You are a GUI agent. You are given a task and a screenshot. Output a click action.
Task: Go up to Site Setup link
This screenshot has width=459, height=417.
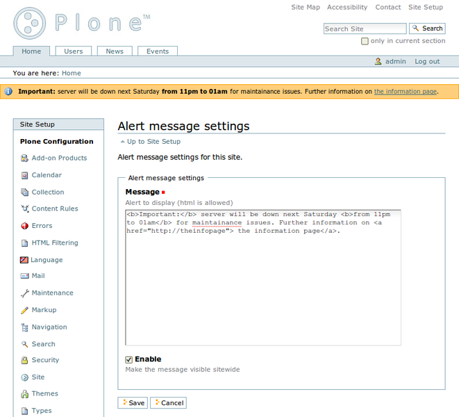point(153,142)
